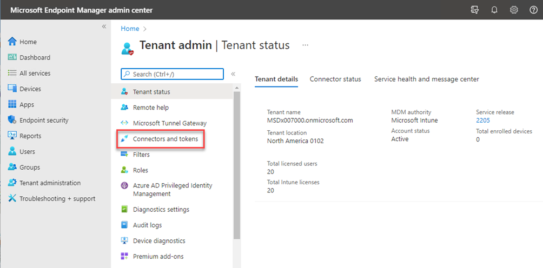Open Remote help menu item
This screenshot has width=543, height=268.
(172, 108)
